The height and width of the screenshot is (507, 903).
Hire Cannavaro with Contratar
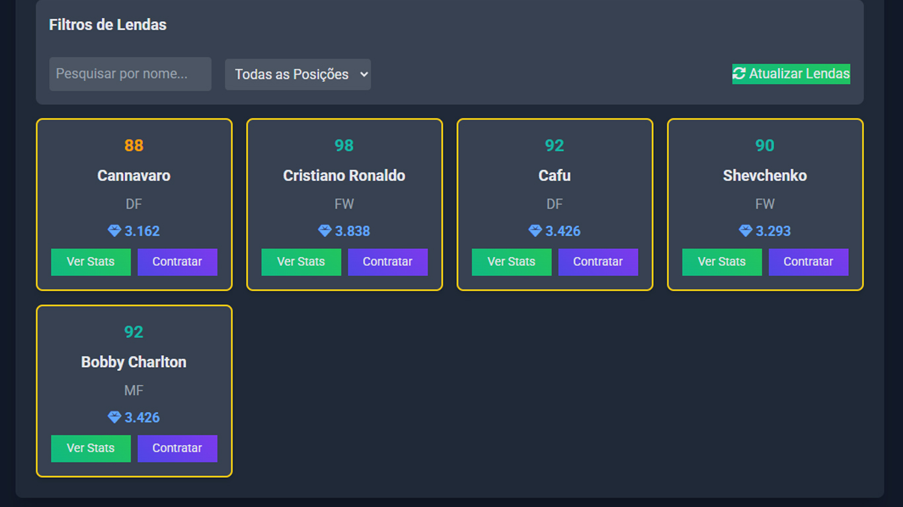[x=177, y=262]
